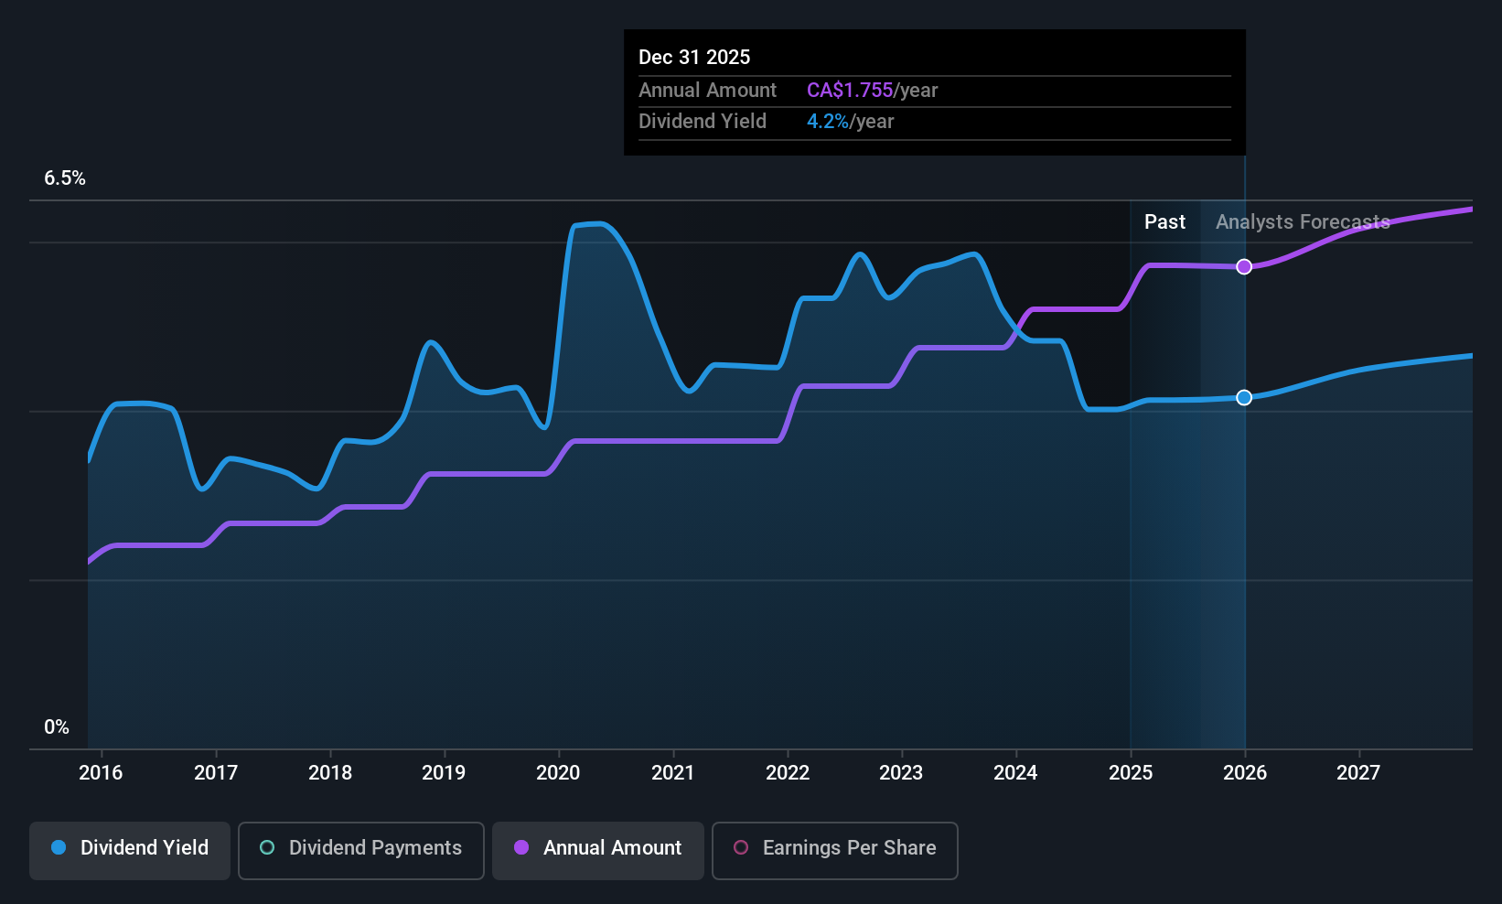1502x904 pixels.
Task: Select the blue Dividend Yield marker on the chart
Action: pyautogui.click(x=1244, y=398)
